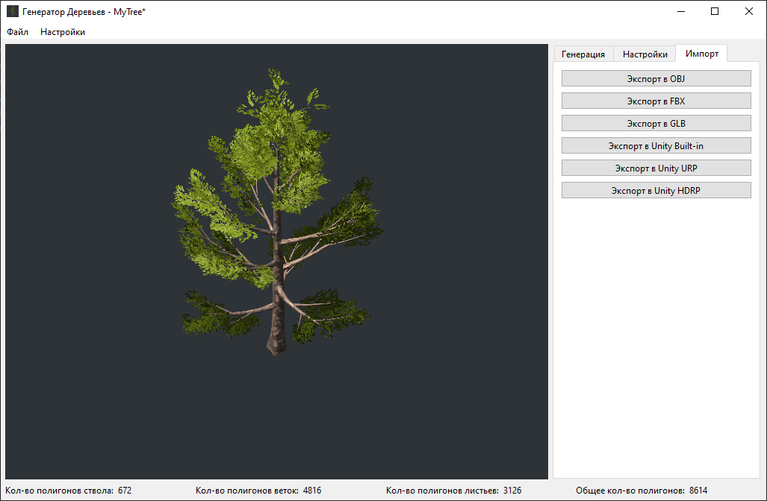Click the total polygon count 8614
The image size is (767, 501).
pos(698,491)
